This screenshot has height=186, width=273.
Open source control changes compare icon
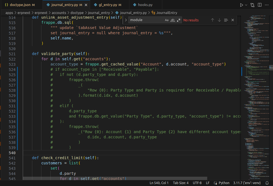pyautogui.click(x=252, y=5)
